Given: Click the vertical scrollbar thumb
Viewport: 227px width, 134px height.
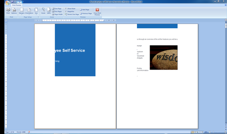Looking at the screenshot, I should (226, 25).
